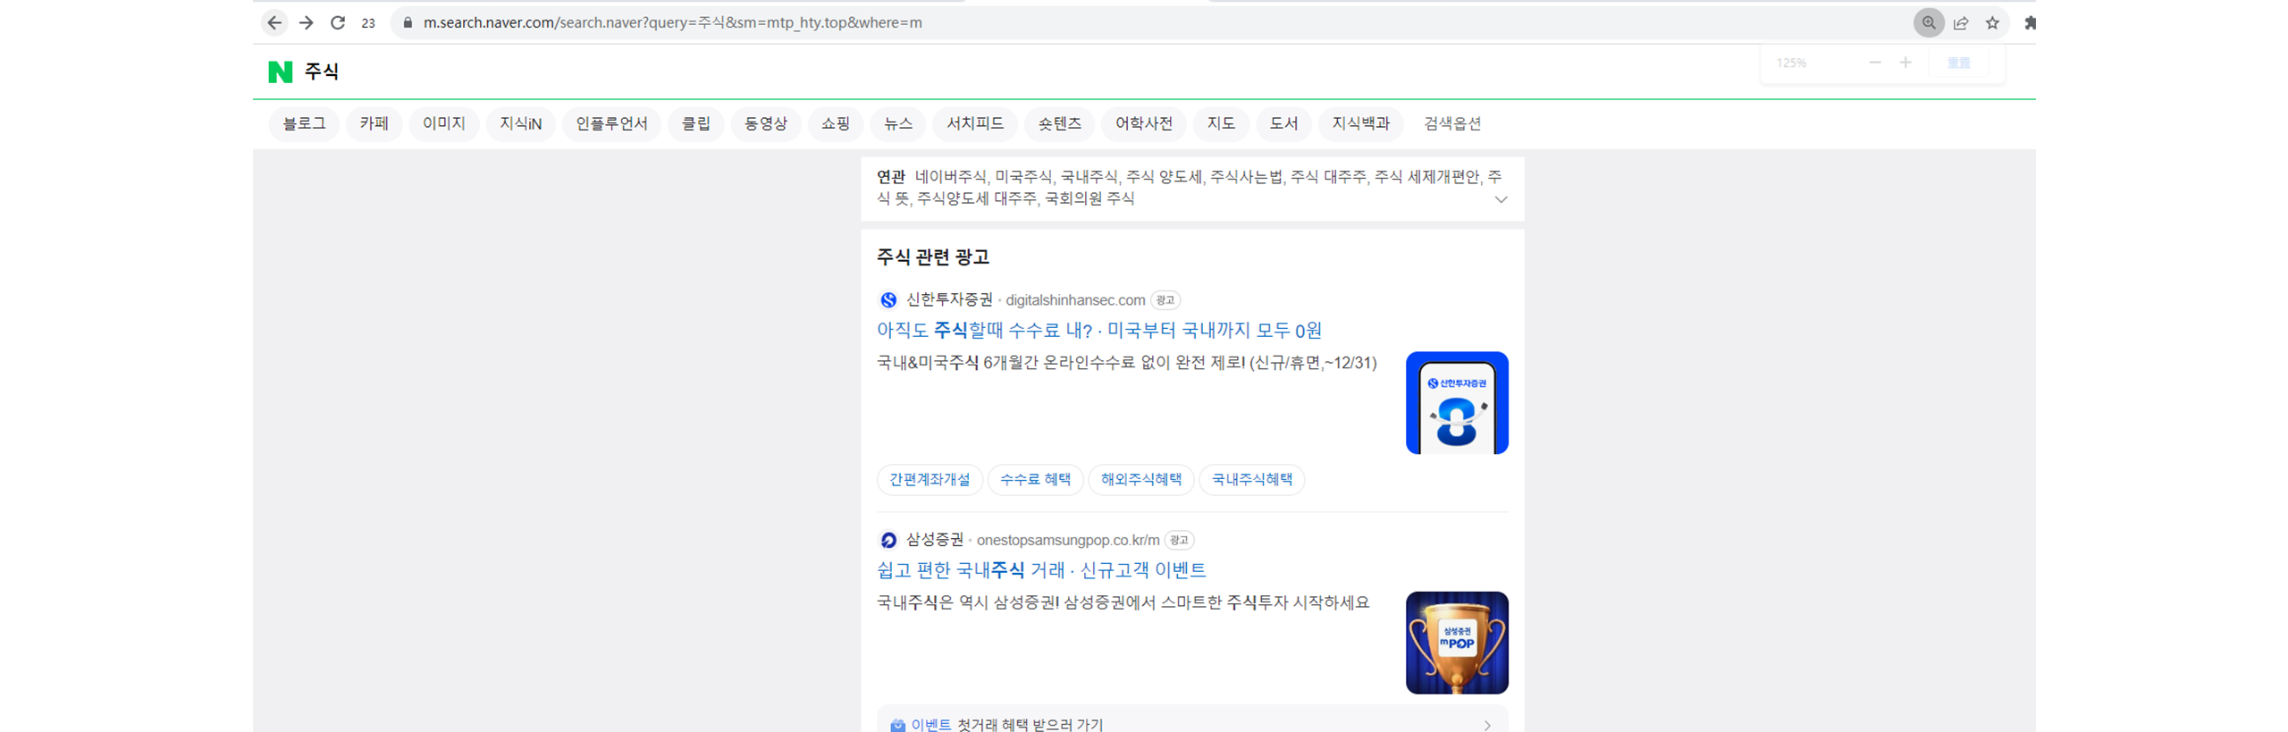Click the zoom magnifier icon in address bar
The image size is (2288, 732).
1928,22
